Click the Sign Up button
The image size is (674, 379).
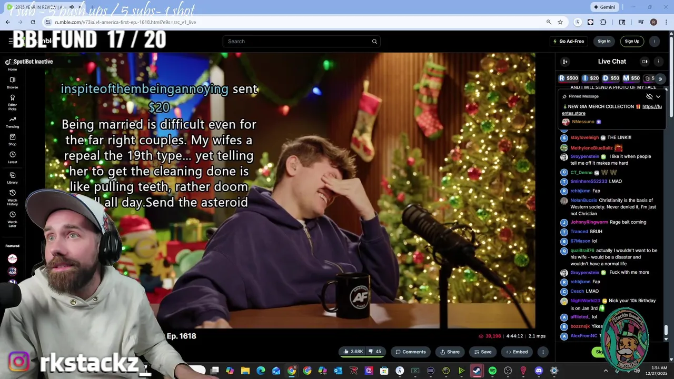click(x=632, y=42)
